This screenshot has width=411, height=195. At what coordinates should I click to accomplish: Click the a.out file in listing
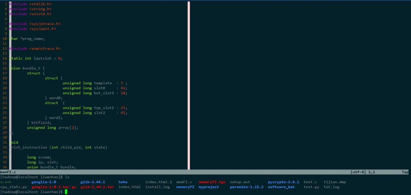click(6, 182)
